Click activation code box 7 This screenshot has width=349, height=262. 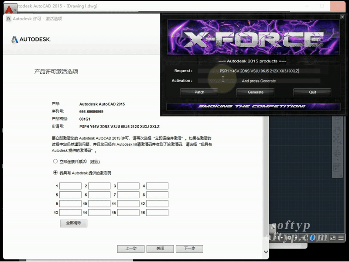point(128,195)
